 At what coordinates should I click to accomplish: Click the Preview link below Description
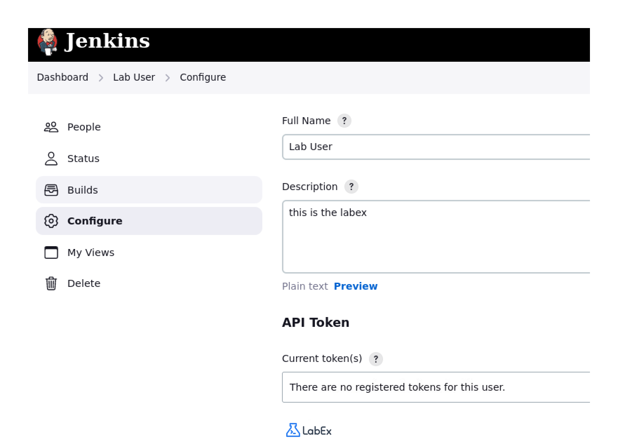(x=356, y=286)
